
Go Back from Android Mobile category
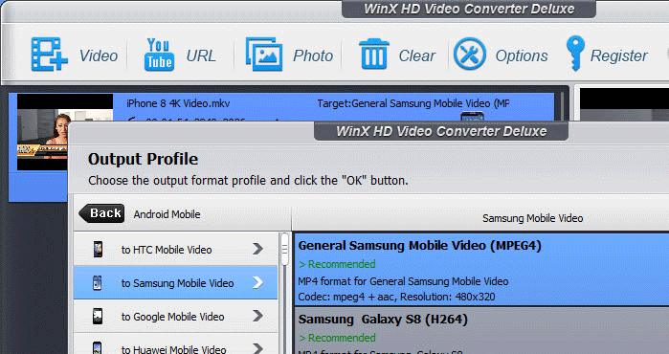[102, 213]
